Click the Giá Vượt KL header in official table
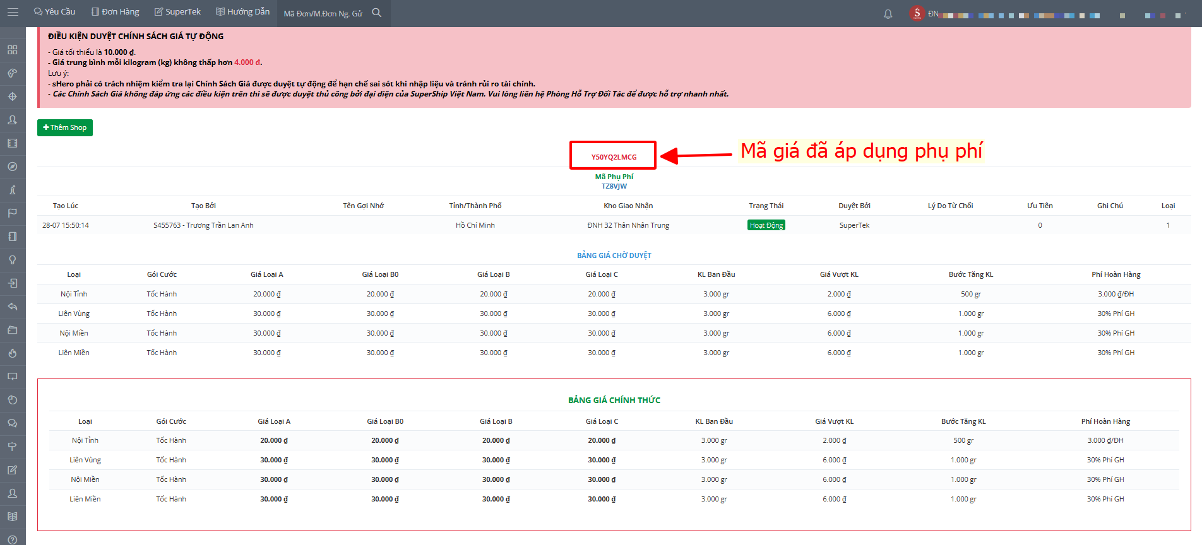Image resolution: width=1202 pixels, height=545 pixels. click(x=834, y=421)
